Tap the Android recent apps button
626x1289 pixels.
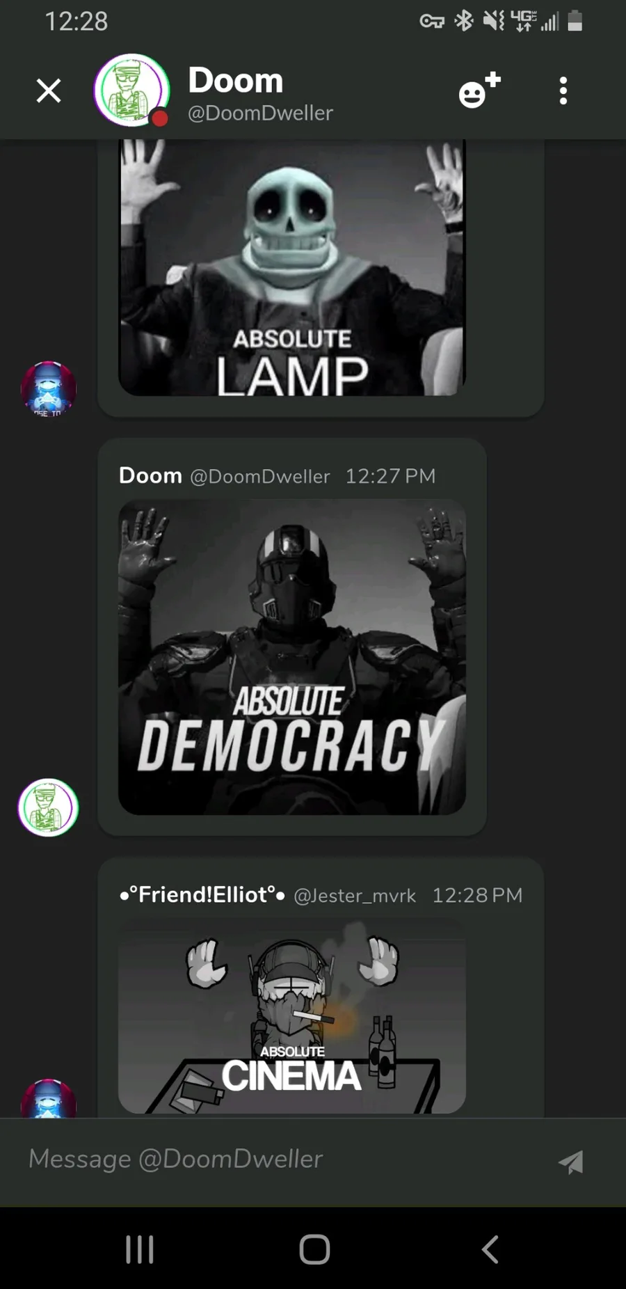[x=139, y=1249]
